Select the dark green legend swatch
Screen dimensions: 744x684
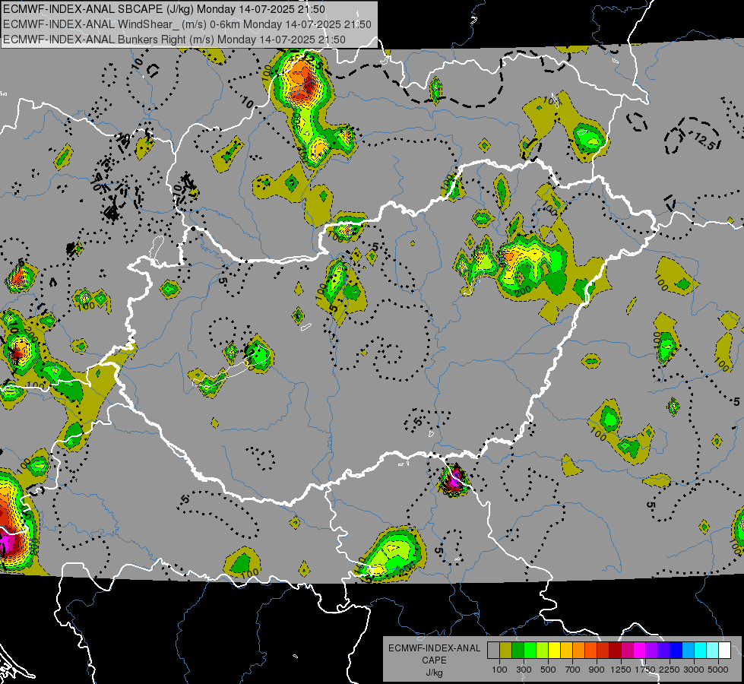[518, 651]
